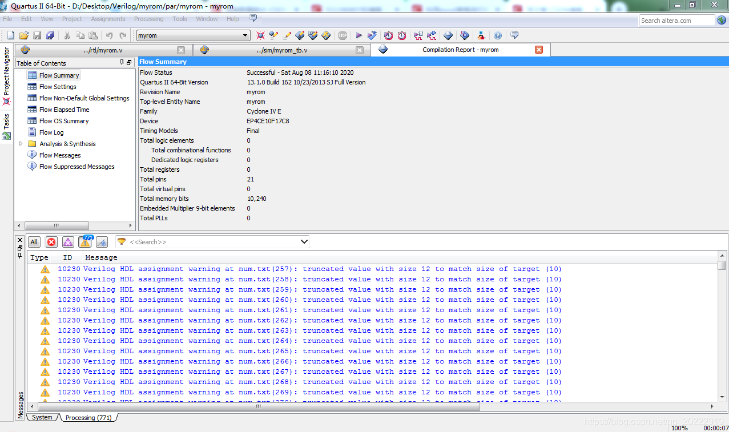Open the revision dropdown showing myrom
Screen dimensions: 729x432
245,35
